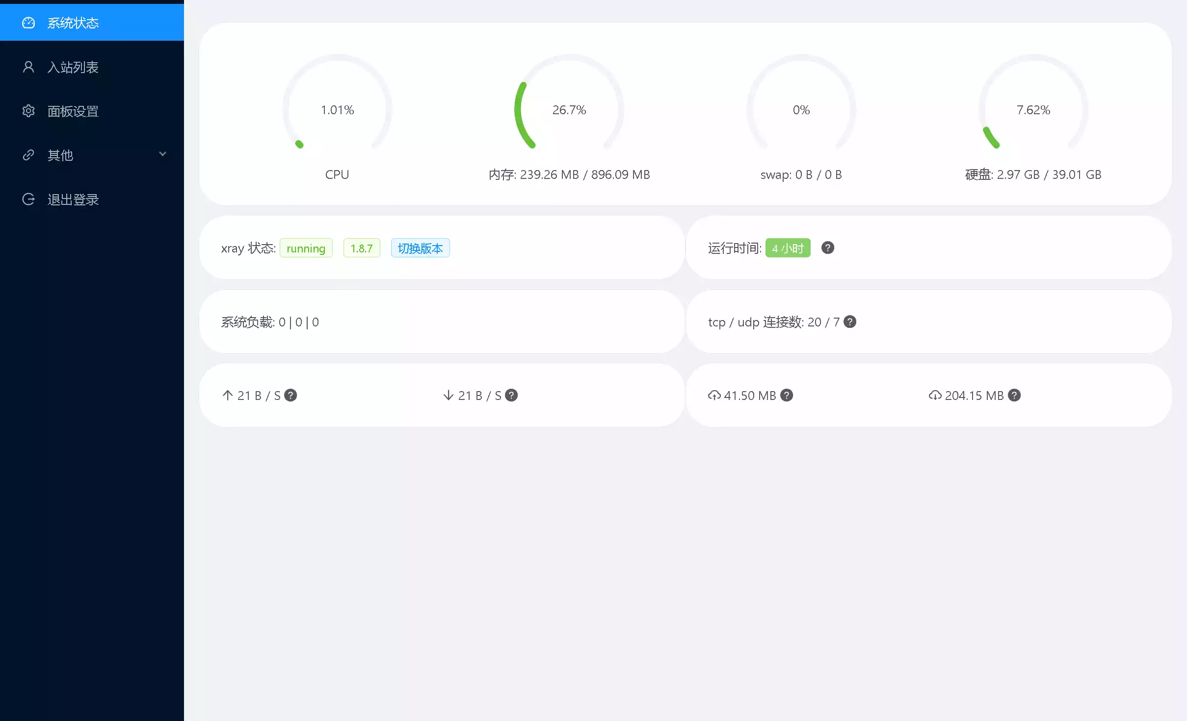Expand the 其他 submenu chevron

point(162,154)
